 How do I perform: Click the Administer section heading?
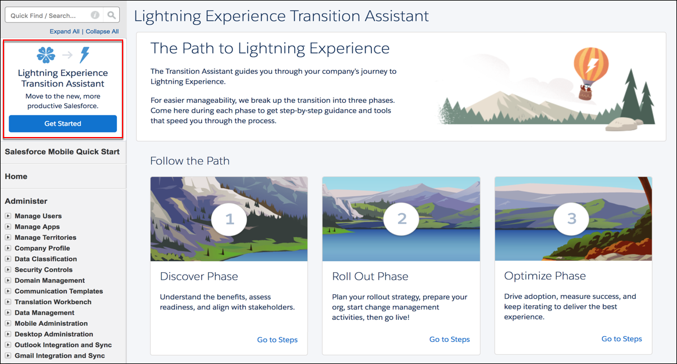pos(26,201)
